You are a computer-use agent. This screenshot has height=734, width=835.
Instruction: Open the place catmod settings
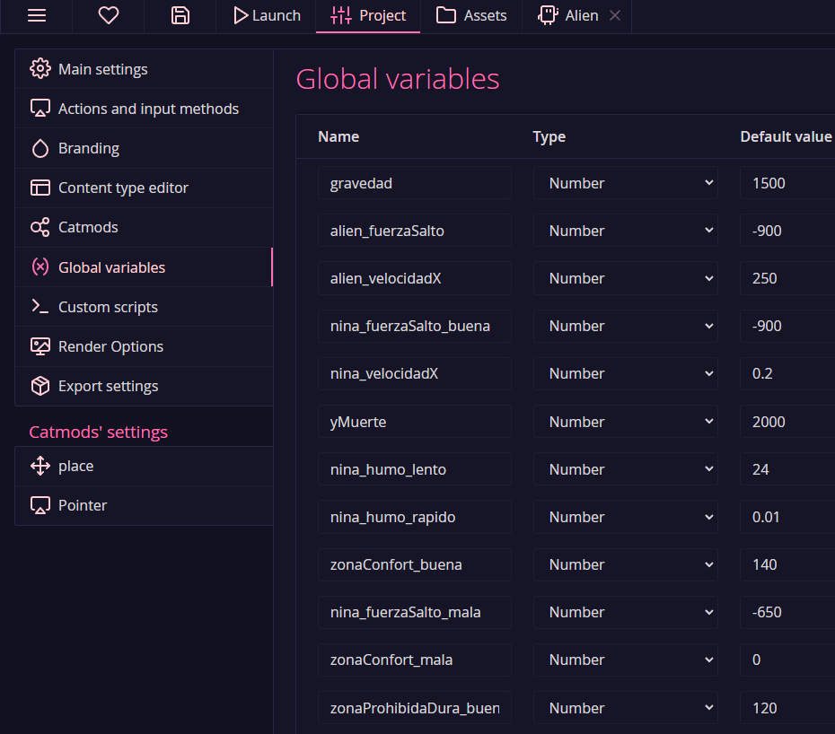[x=75, y=467]
